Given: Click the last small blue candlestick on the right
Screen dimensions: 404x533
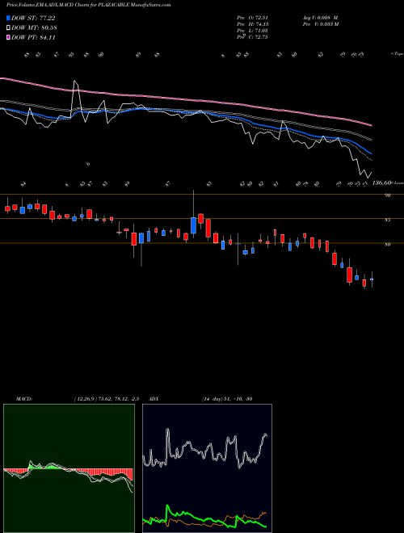Looking at the screenshot, I should (372, 279).
